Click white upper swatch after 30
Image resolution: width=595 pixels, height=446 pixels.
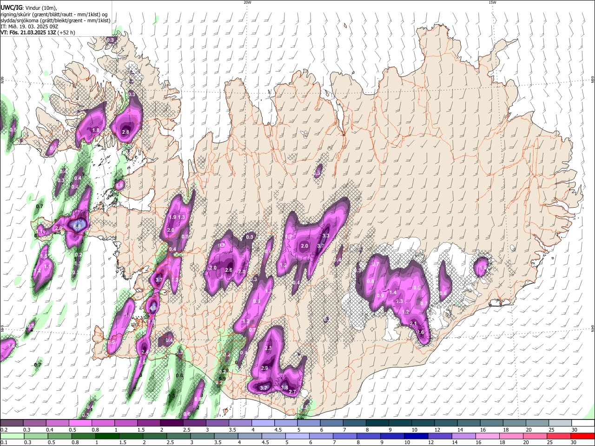tap(583, 423)
